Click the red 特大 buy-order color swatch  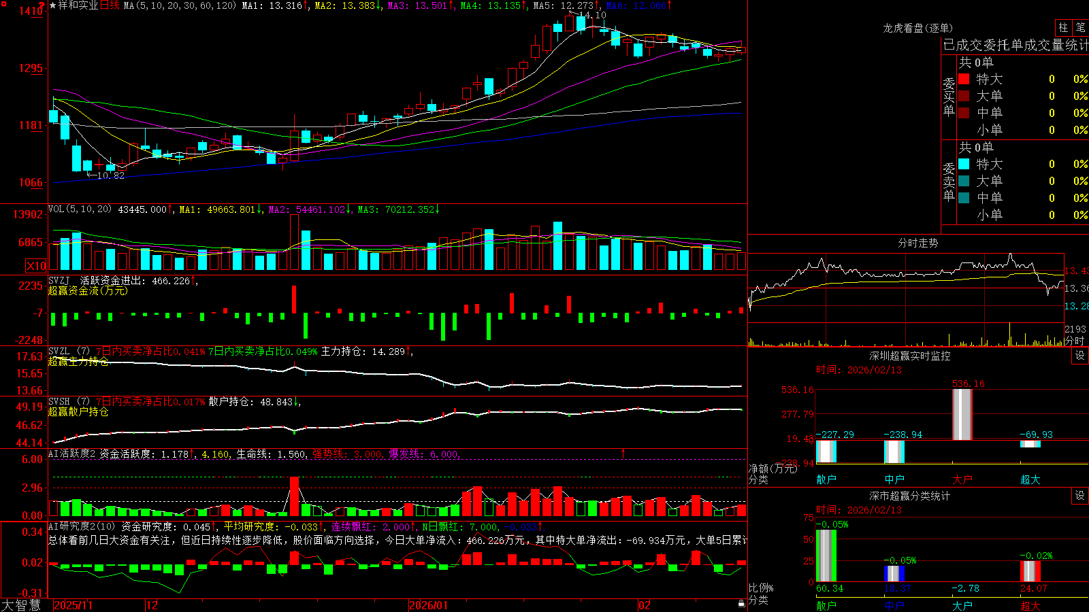point(964,79)
